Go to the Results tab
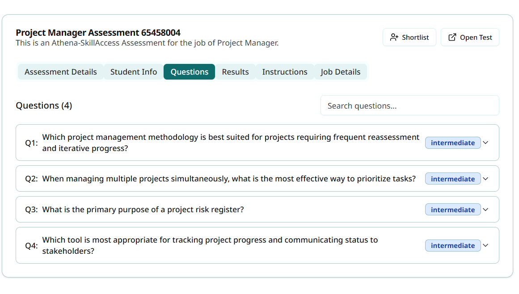The width and height of the screenshot is (519, 294). click(x=235, y=72)
